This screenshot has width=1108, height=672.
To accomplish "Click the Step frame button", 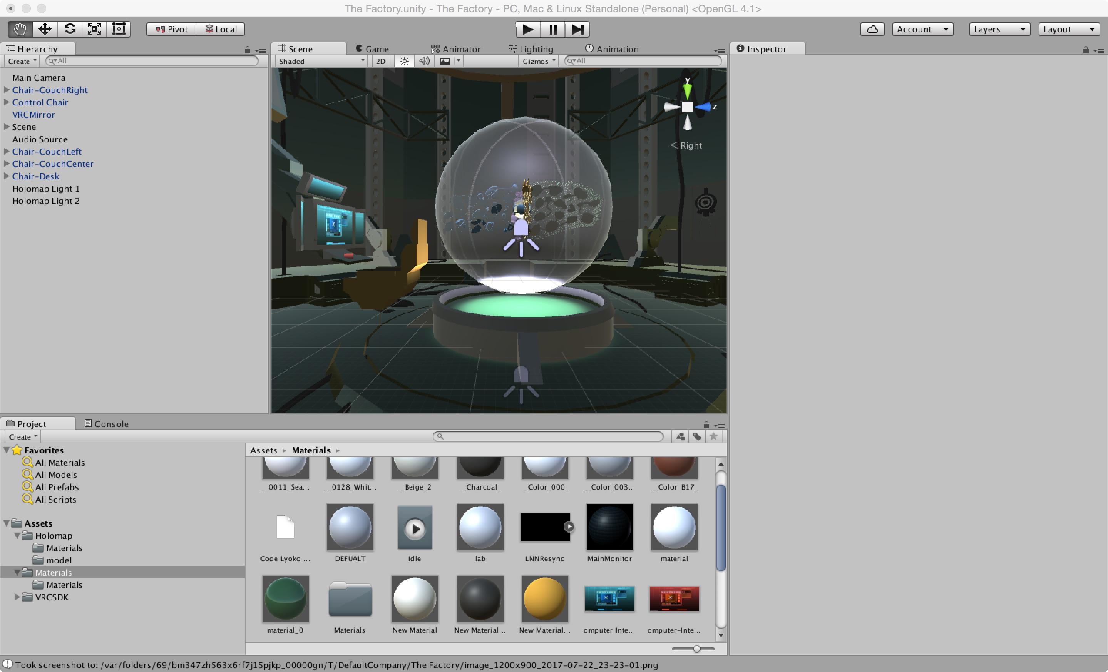I will [x=577, y=30].
